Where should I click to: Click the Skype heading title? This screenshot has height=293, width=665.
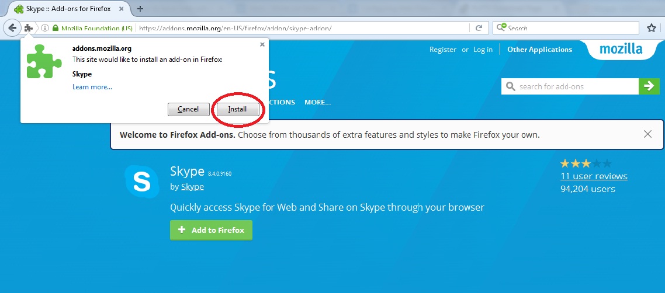(188, 171)
